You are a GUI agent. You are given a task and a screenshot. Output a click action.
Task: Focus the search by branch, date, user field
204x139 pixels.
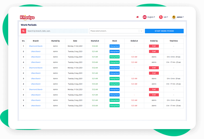click(x=57, y=31)
